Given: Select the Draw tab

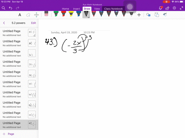Looking at the screenshot, I should point(87,9).
